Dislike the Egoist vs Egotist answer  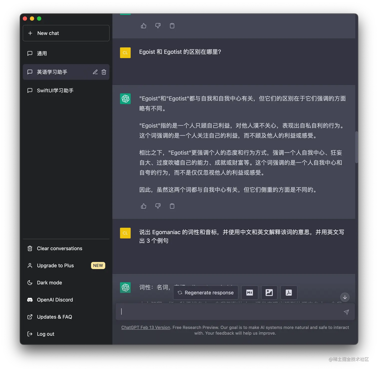(158, 206)
